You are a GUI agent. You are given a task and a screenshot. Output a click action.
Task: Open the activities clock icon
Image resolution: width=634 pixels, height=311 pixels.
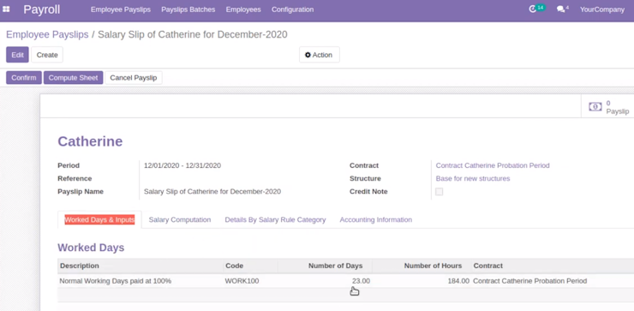pos(533,9)
